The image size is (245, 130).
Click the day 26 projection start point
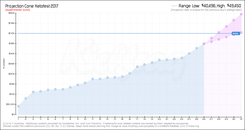tap(204, 44)
